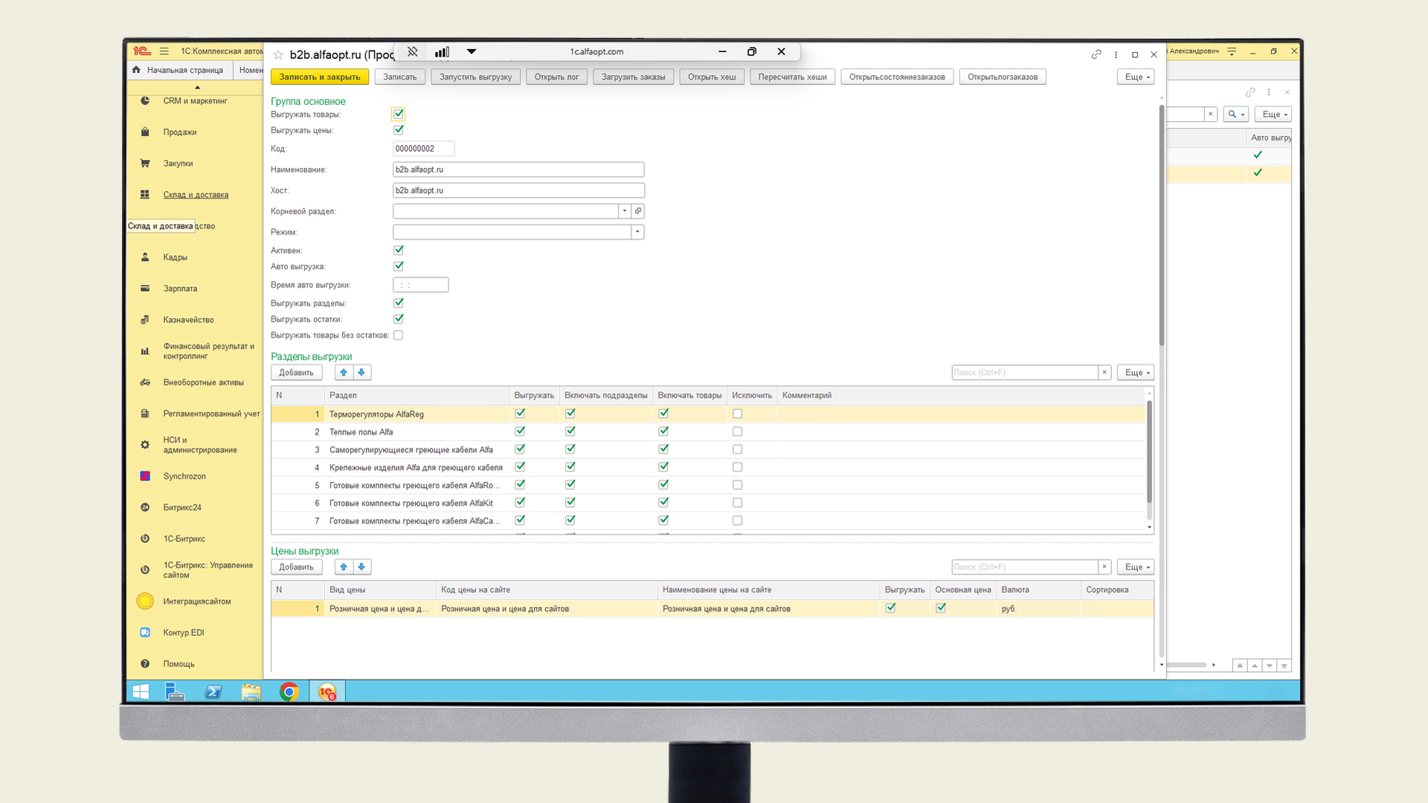
Task: Open Еще menu in Цены выгрузки
Action: coord(1136,567)
